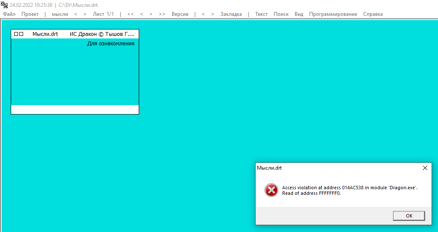Image resolution: width=438 pixels, height=232 pixels.
Task: Go to next sheet arrow before Лист 1/1
Action: click(x=85, y=14)
